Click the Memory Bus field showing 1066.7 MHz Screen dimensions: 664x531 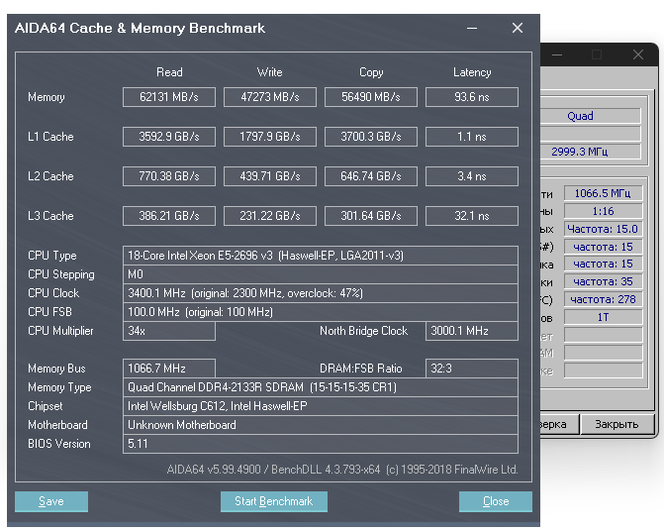169,369
